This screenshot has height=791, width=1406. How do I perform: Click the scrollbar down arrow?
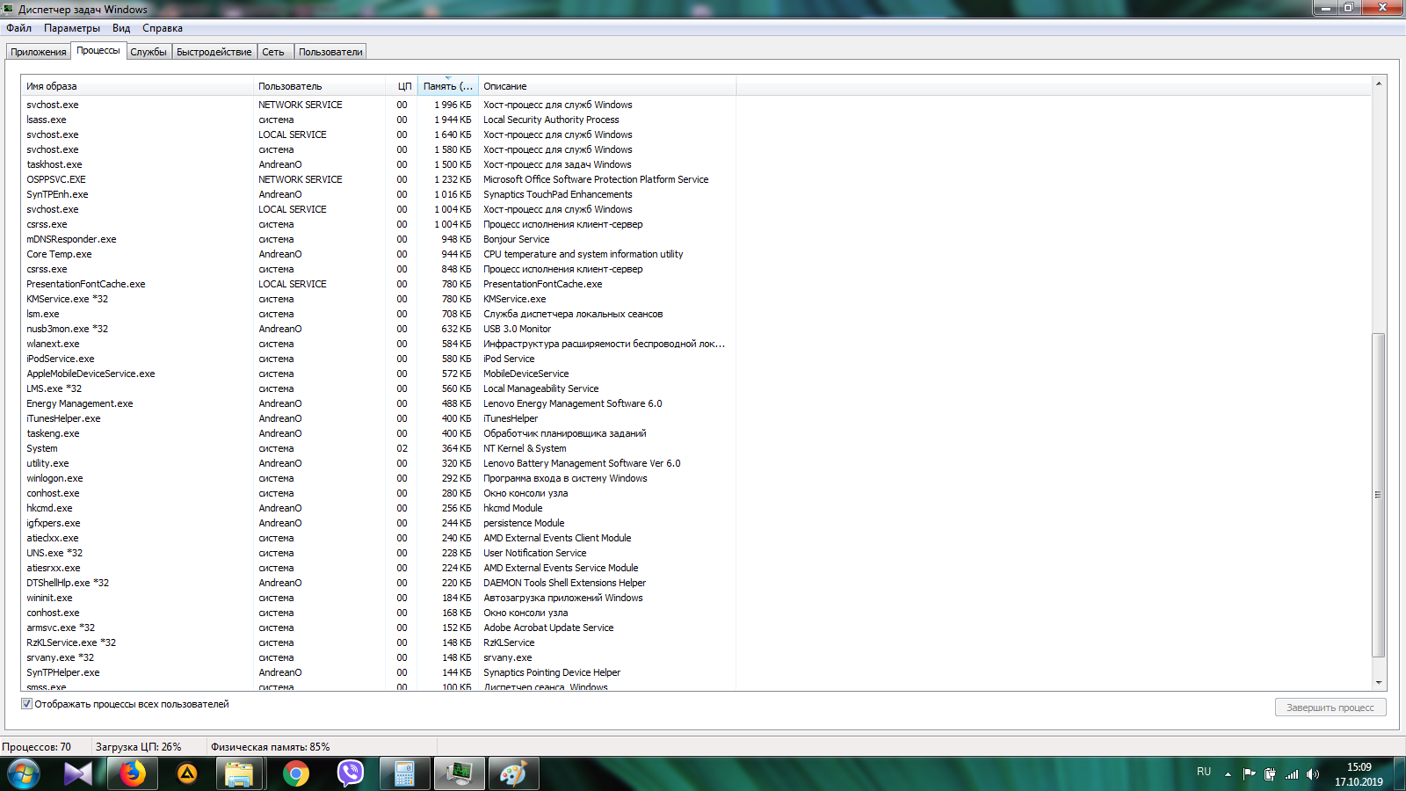pos(1379,683)
